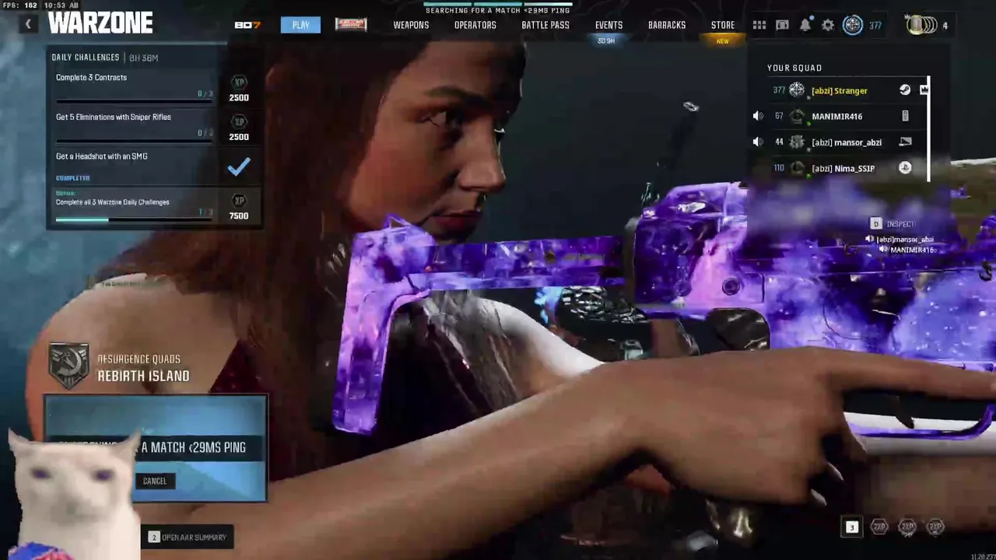This screenshot has height=560, width=996.
Task: Click console platform icon for MANIMIR416
Action: (905, 116)
